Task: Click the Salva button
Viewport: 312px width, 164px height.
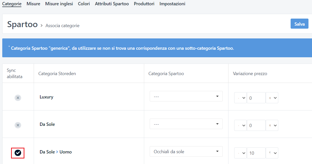Action: click(x=299, y=24)
